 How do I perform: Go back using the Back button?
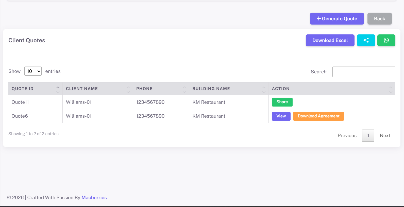coord(379,19)
